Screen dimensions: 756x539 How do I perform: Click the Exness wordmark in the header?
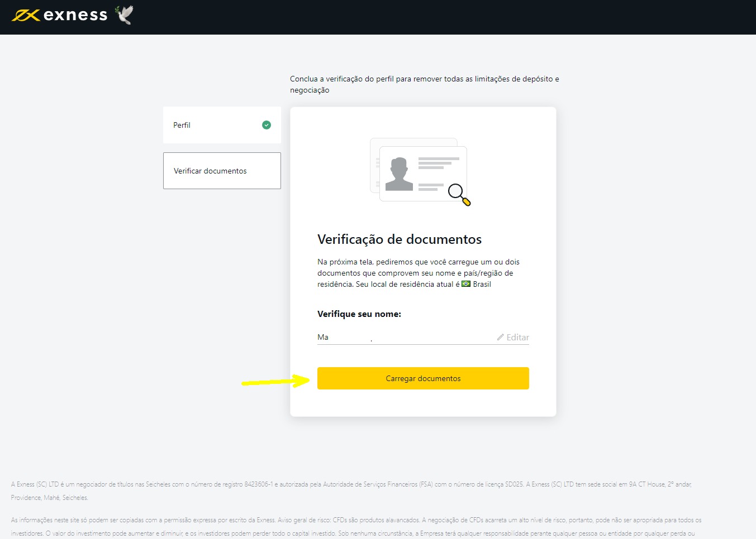(75, 15)
